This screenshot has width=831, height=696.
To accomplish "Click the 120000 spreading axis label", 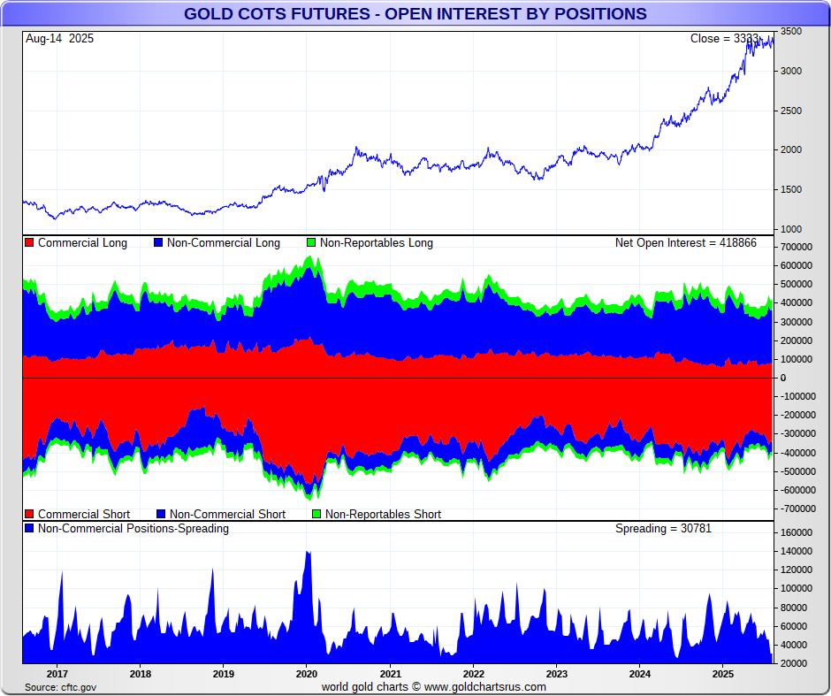I will click(x=797, y=570).
